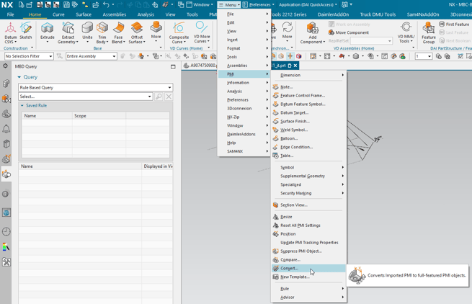Switch to the Assemblies ribbon tab
Viewport: 472px width, 304px height.
[x=114, y=14]
